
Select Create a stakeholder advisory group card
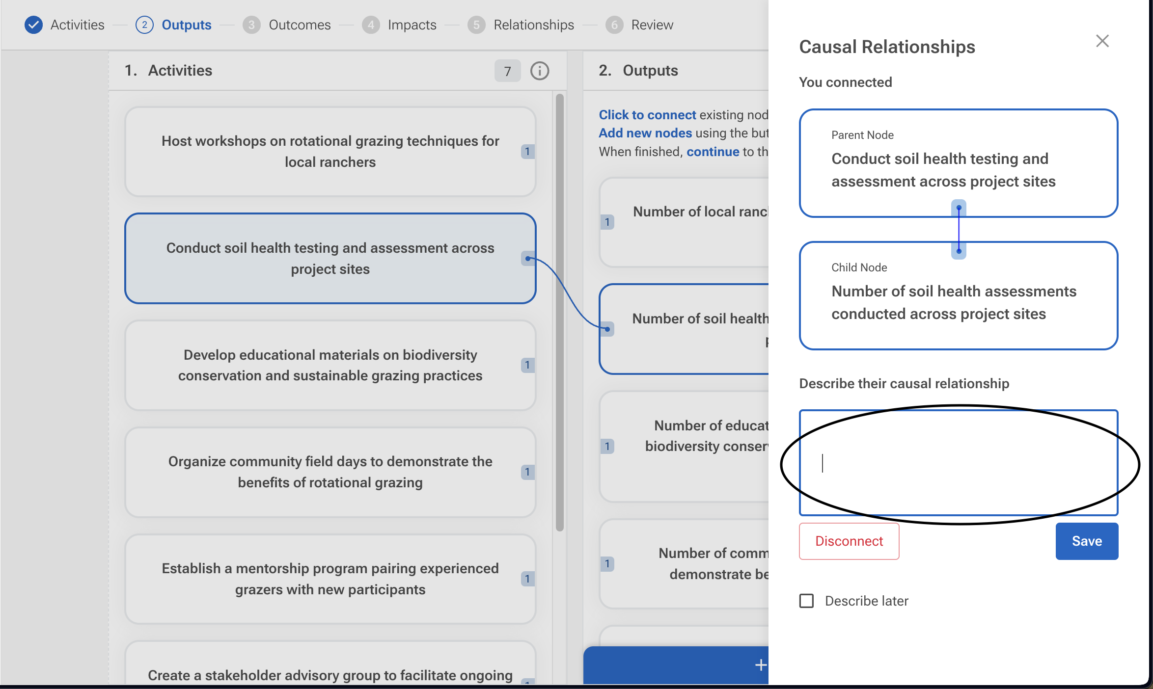tap(330, 663)
